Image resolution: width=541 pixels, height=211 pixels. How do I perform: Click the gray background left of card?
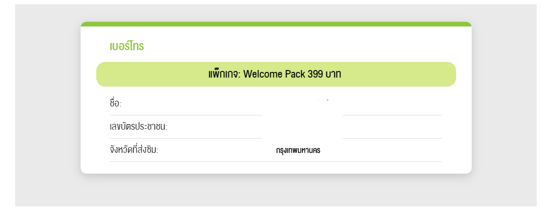47,104
